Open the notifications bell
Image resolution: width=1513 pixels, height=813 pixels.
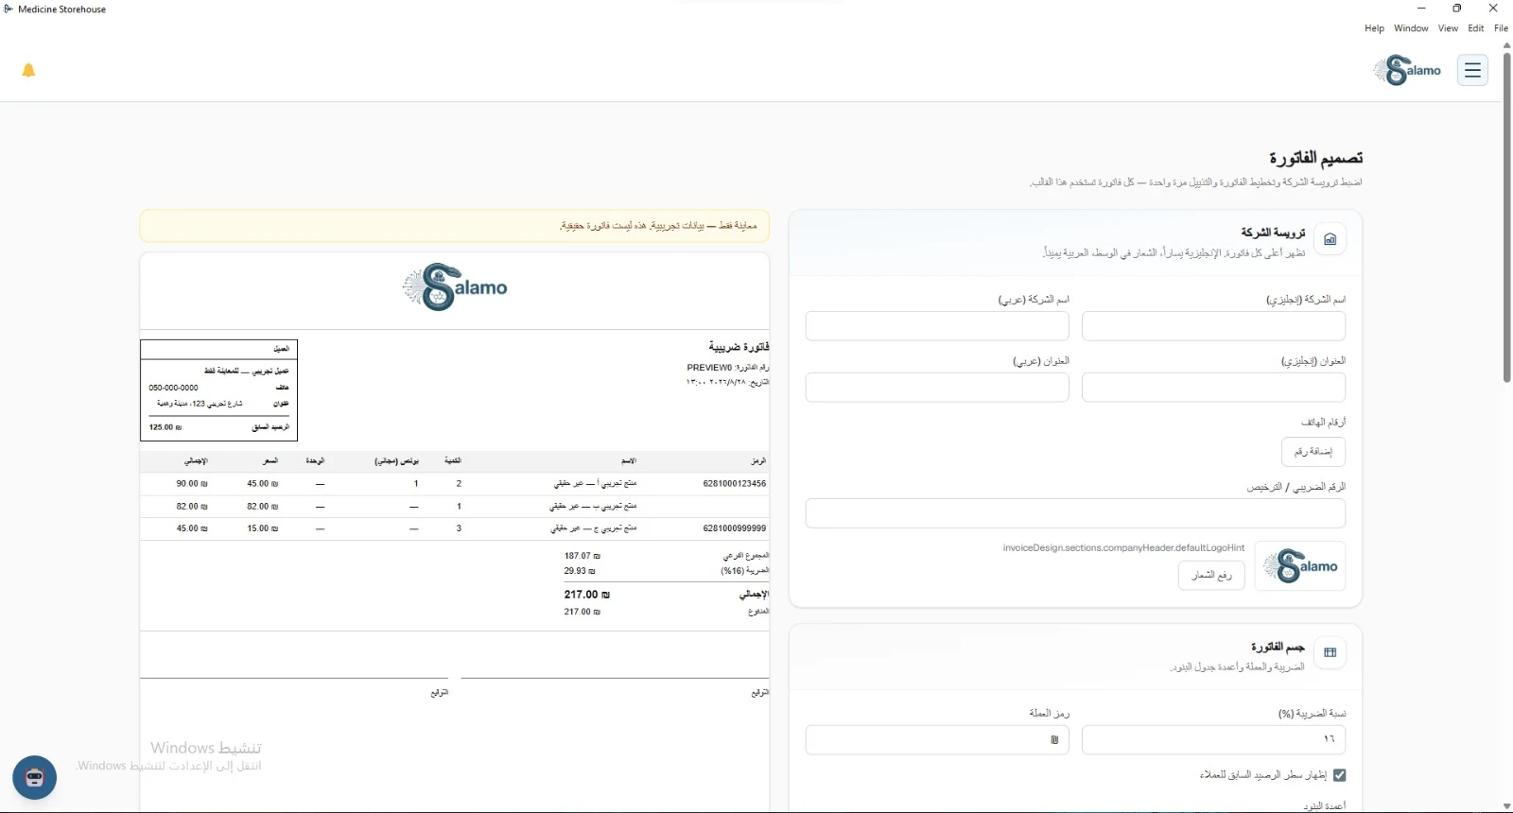[x=28, y=70]
